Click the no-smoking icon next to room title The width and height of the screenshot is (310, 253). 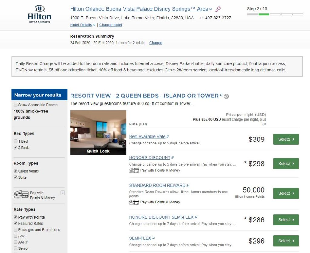click(x=226, y=96)
